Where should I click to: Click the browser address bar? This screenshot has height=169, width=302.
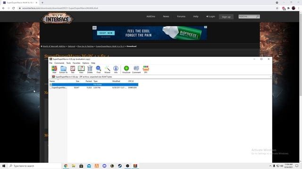(x=146, y=8)
